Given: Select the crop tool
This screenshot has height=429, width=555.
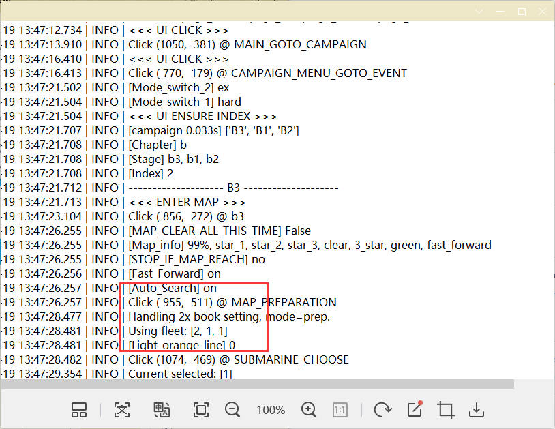Looking at the screenshot, I should (x=445, y=410).
